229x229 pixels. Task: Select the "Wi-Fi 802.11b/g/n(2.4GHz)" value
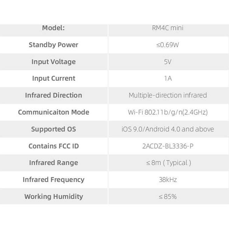168,112
